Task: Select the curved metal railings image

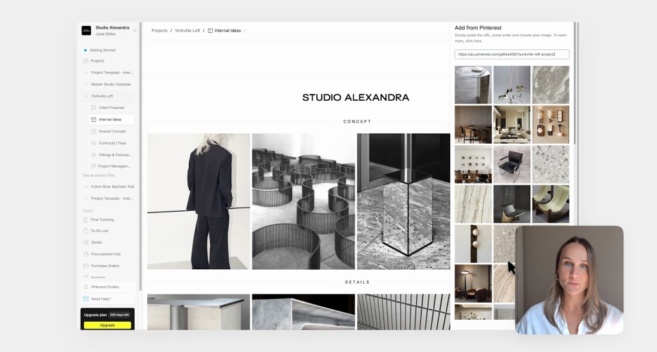Action: point(303,201)
